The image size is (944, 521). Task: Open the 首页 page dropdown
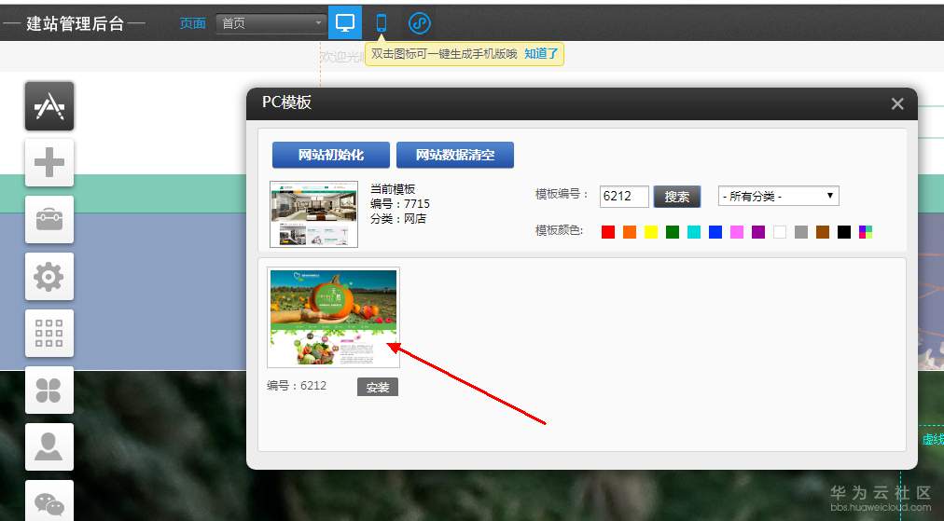coord(271,23)
